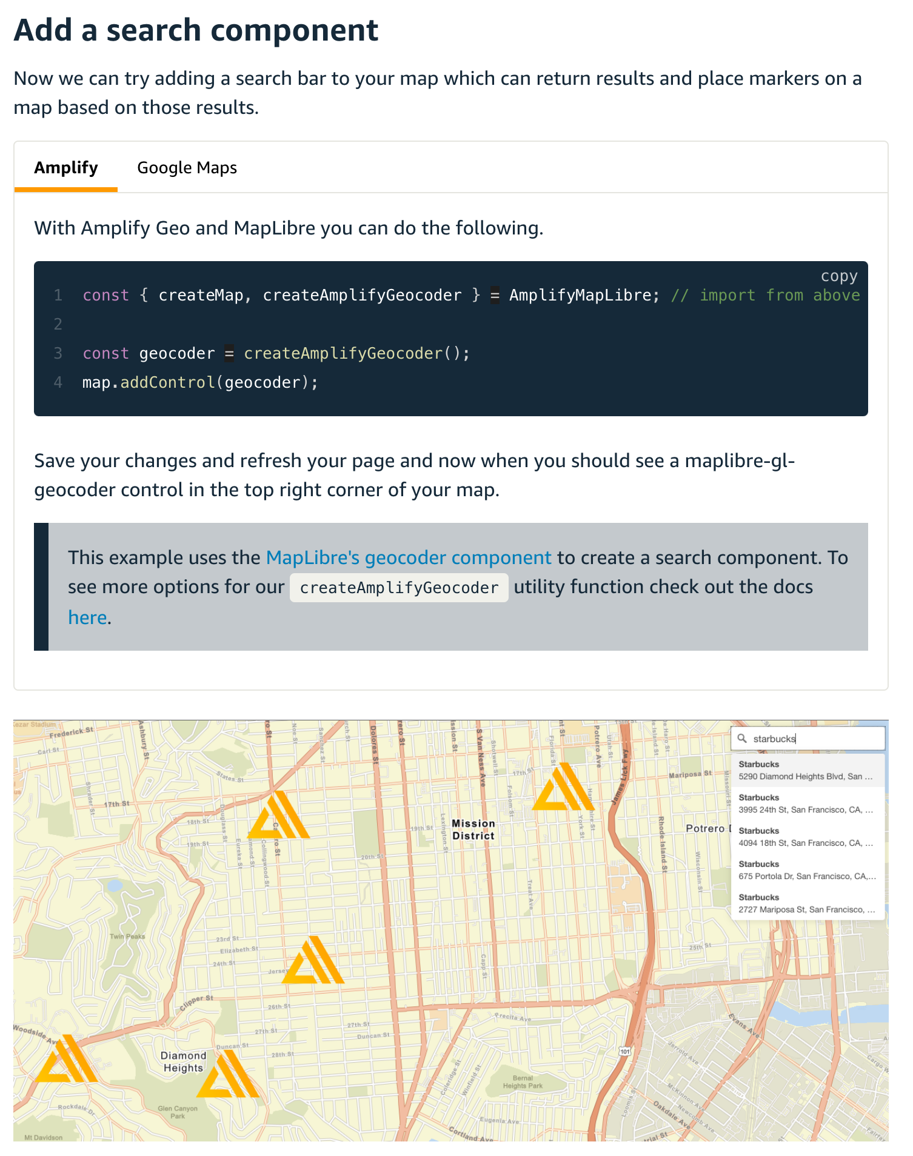This screenshot has width=913, height=1156.
Task: Click code line 3 geocoder declaration
Action: click(x=276, y=353)
